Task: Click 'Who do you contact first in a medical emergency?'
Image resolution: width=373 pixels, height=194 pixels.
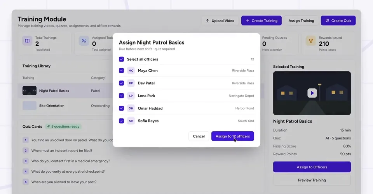Action: tap(71, 161)
